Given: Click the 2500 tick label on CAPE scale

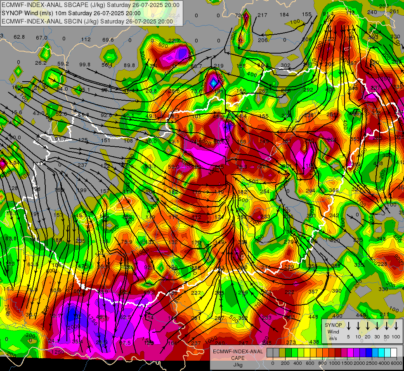Looking at the screenshot, I should (372, 363).
